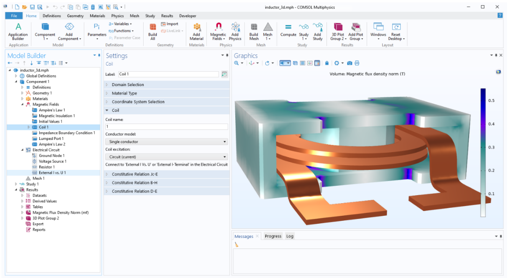The width and height of the screenshot is (508, 278).
Task: Click the Reset Desktop button
Action: [396, 32]
